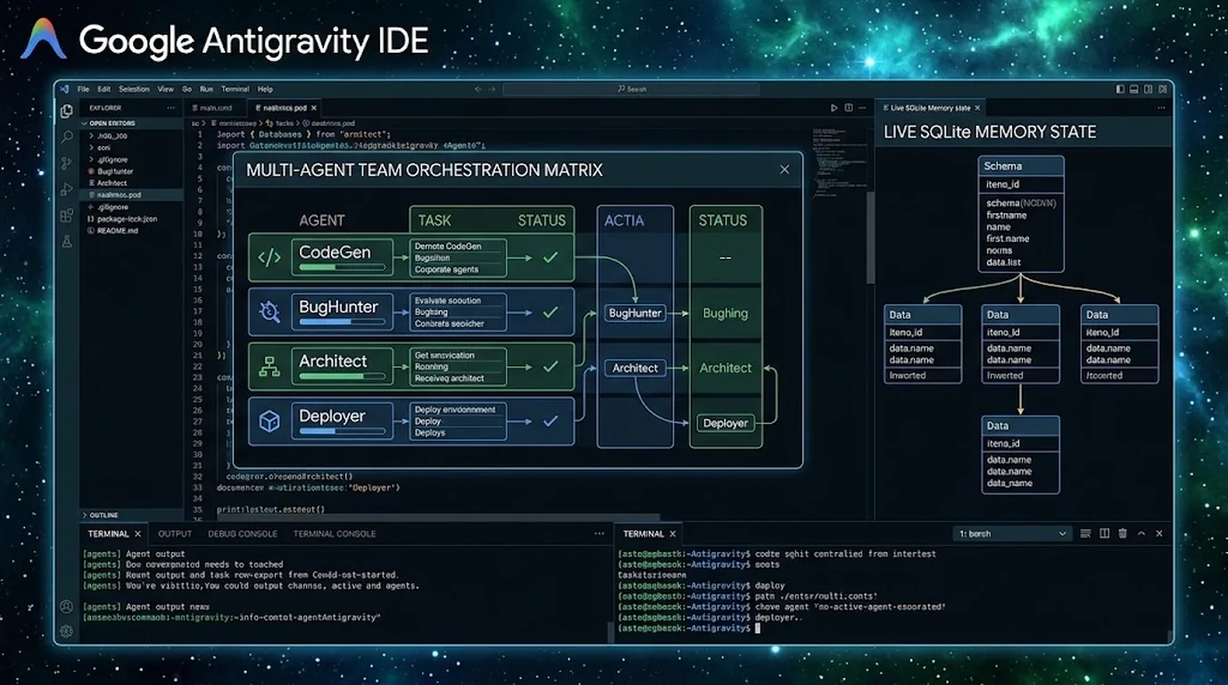
Task: Open SQLite panel more actions ellipsis
Action: (1161, 108)
